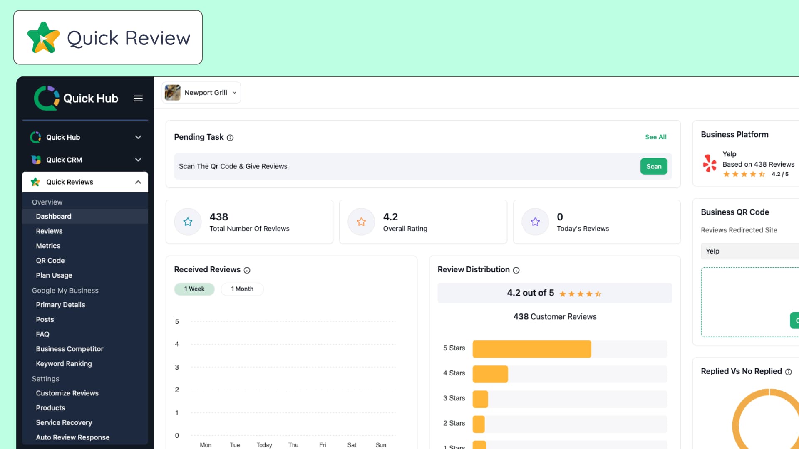This screenshot has height=449, width=799.
Task: Click the 5 Stars distribution bar
Action: point(531,349)
